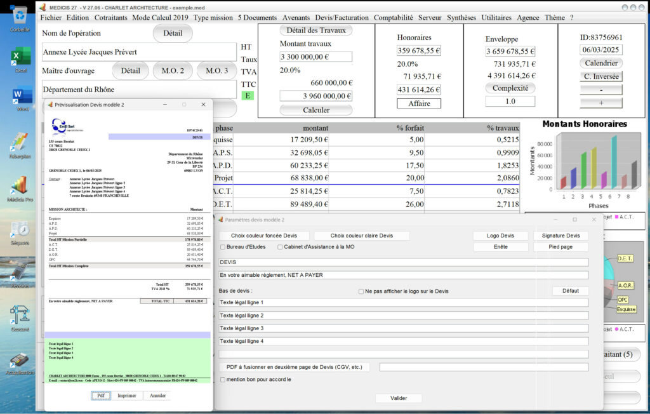
Task: Click the Honoraires field 359 678,55 €
Action: tap(419, 51)
